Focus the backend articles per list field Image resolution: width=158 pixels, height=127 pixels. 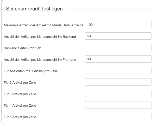pyautogui.click(x=118, y=36)
